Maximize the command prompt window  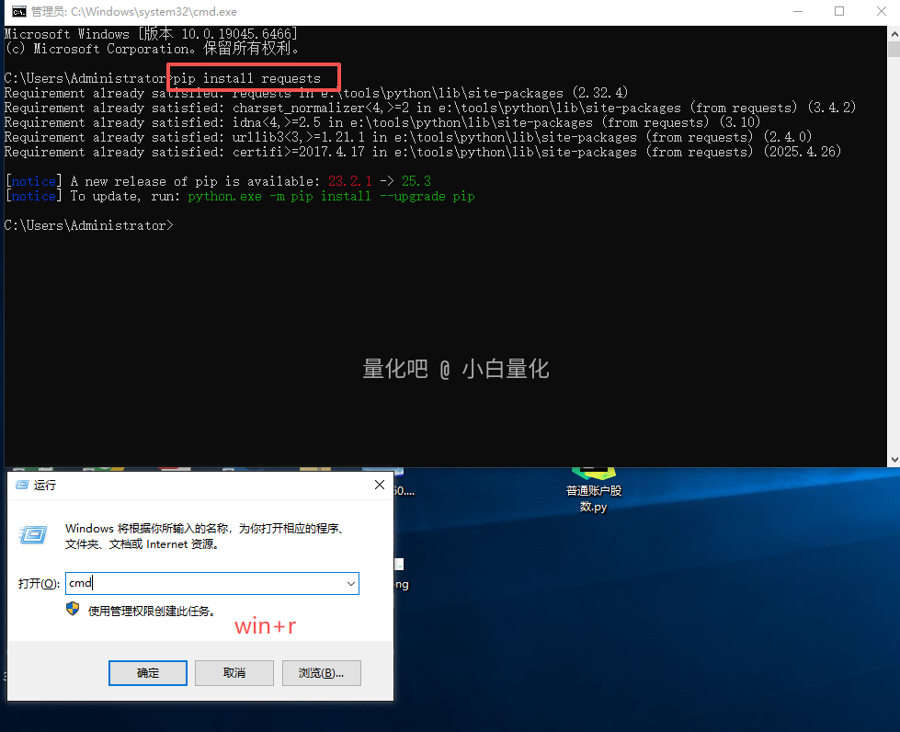coord(838,12)
